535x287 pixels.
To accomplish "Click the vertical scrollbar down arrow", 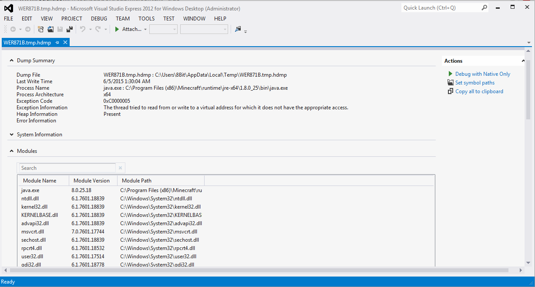I will click(528, 263).
